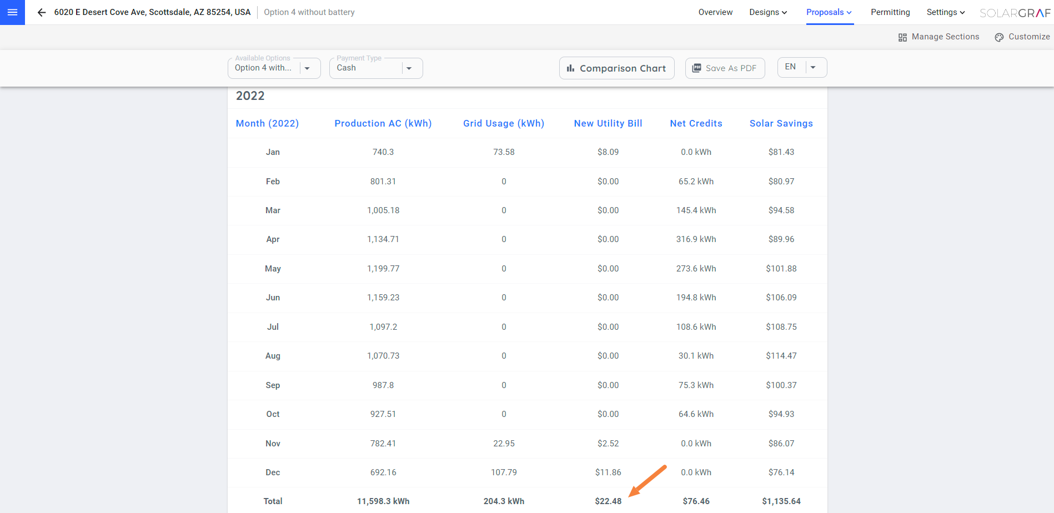This screenshot has height=513, width=1054.
Task: Click the Comparison Chart bar icon
Action: 570,68
